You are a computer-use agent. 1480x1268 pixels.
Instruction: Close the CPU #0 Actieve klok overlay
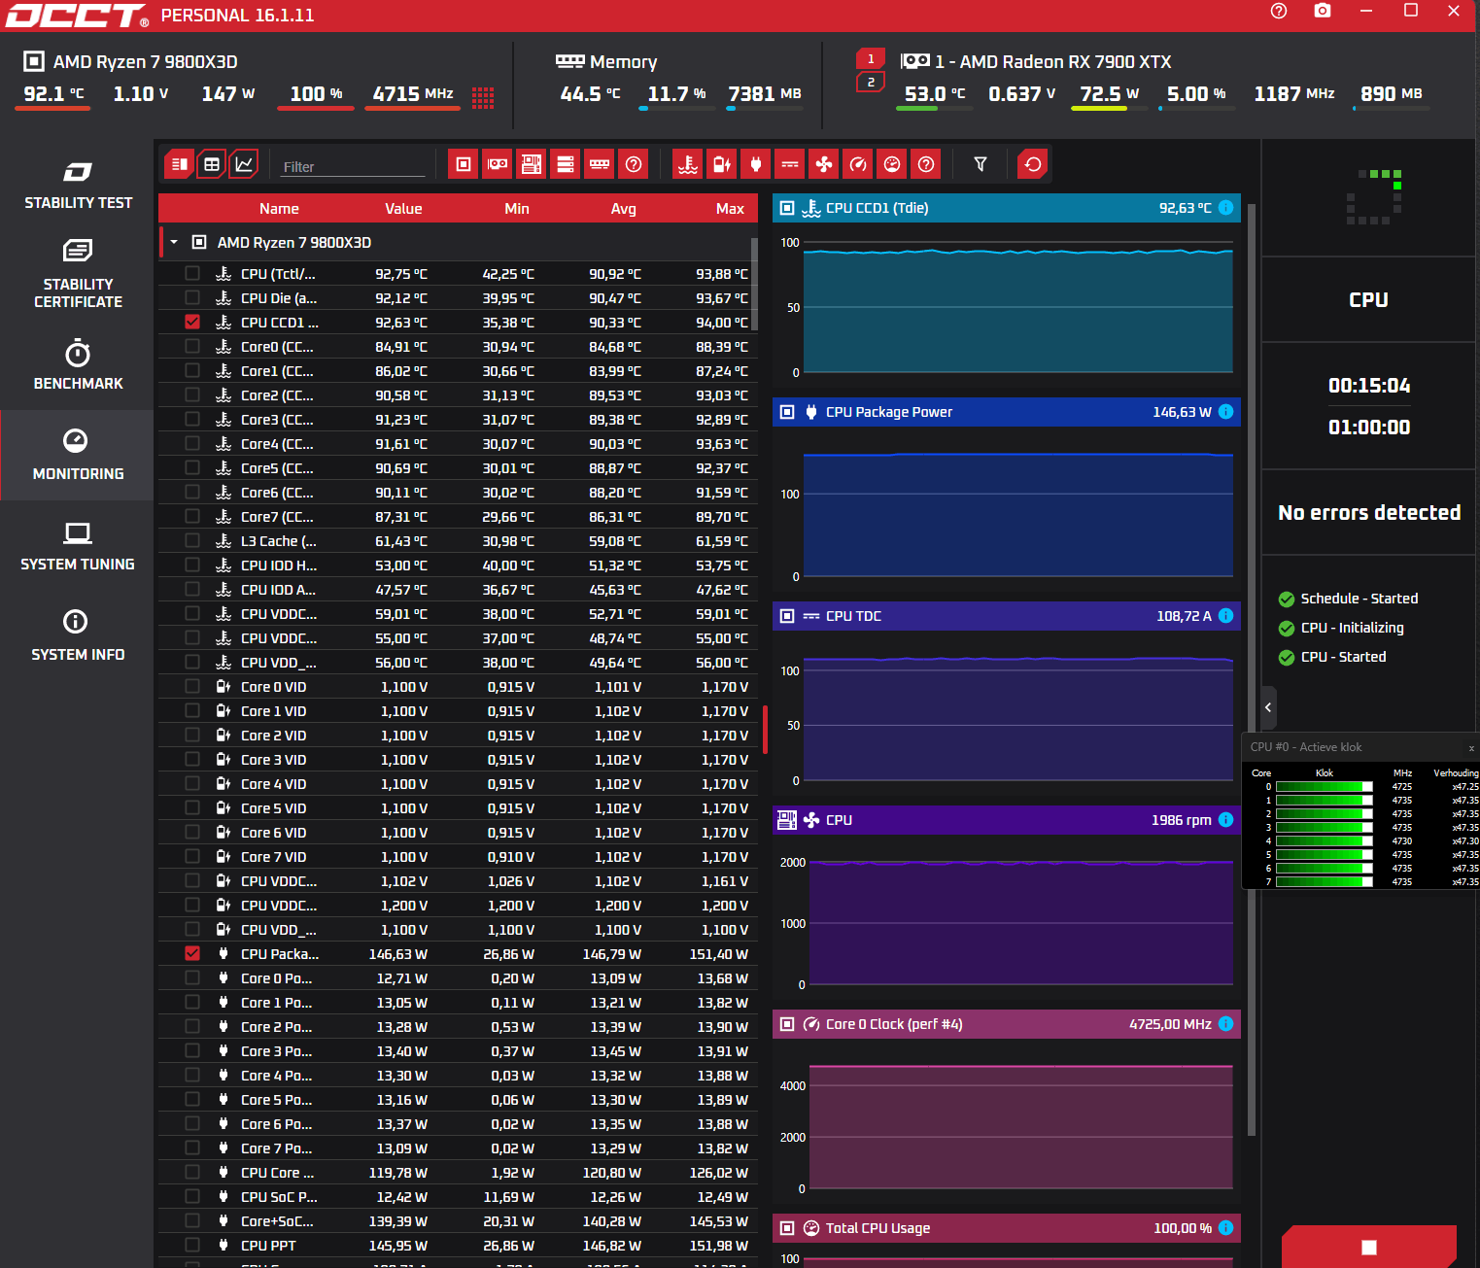(1471, 748)
